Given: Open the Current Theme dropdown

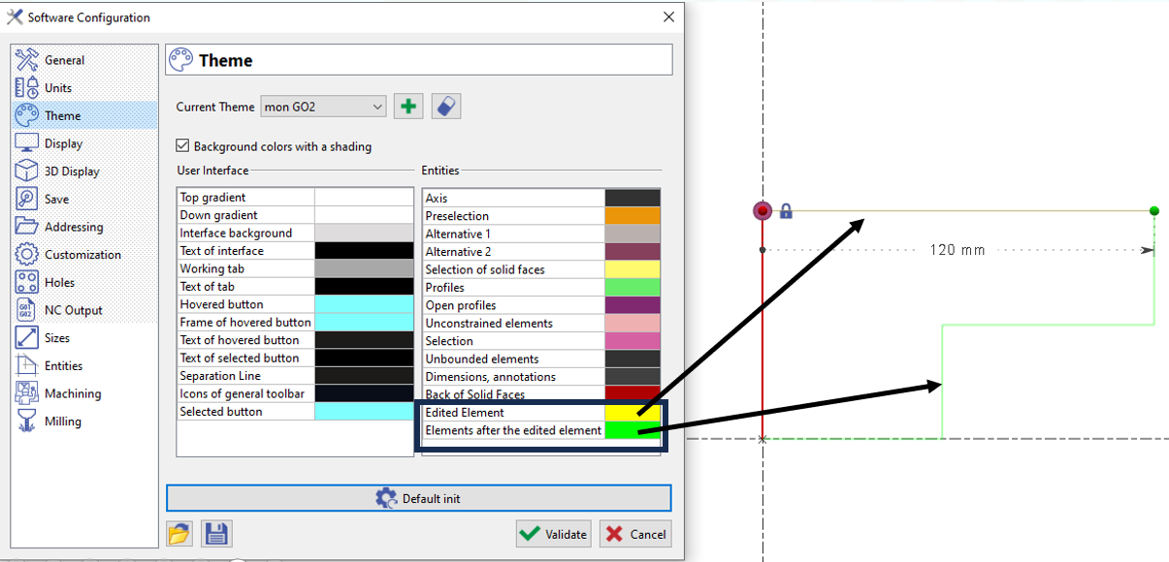Looking at the screenshot, I should [322, 107].
